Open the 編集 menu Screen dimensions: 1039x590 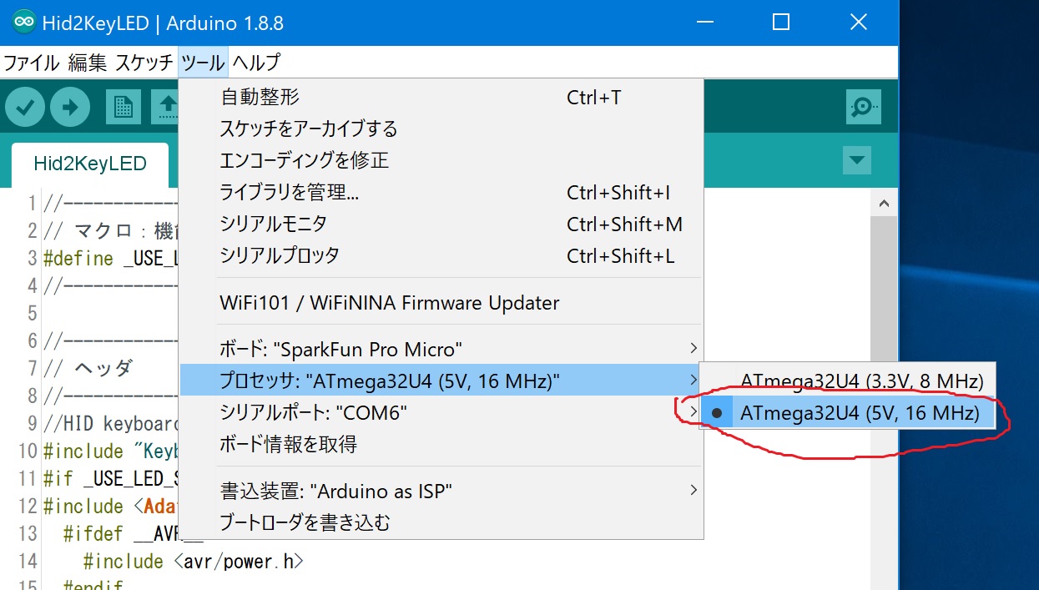pyautogui.click(x=88, y=63)
